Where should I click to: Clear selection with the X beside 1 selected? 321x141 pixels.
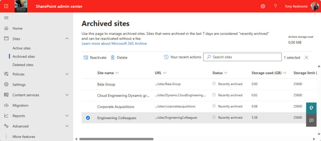[x=306, y=57]
